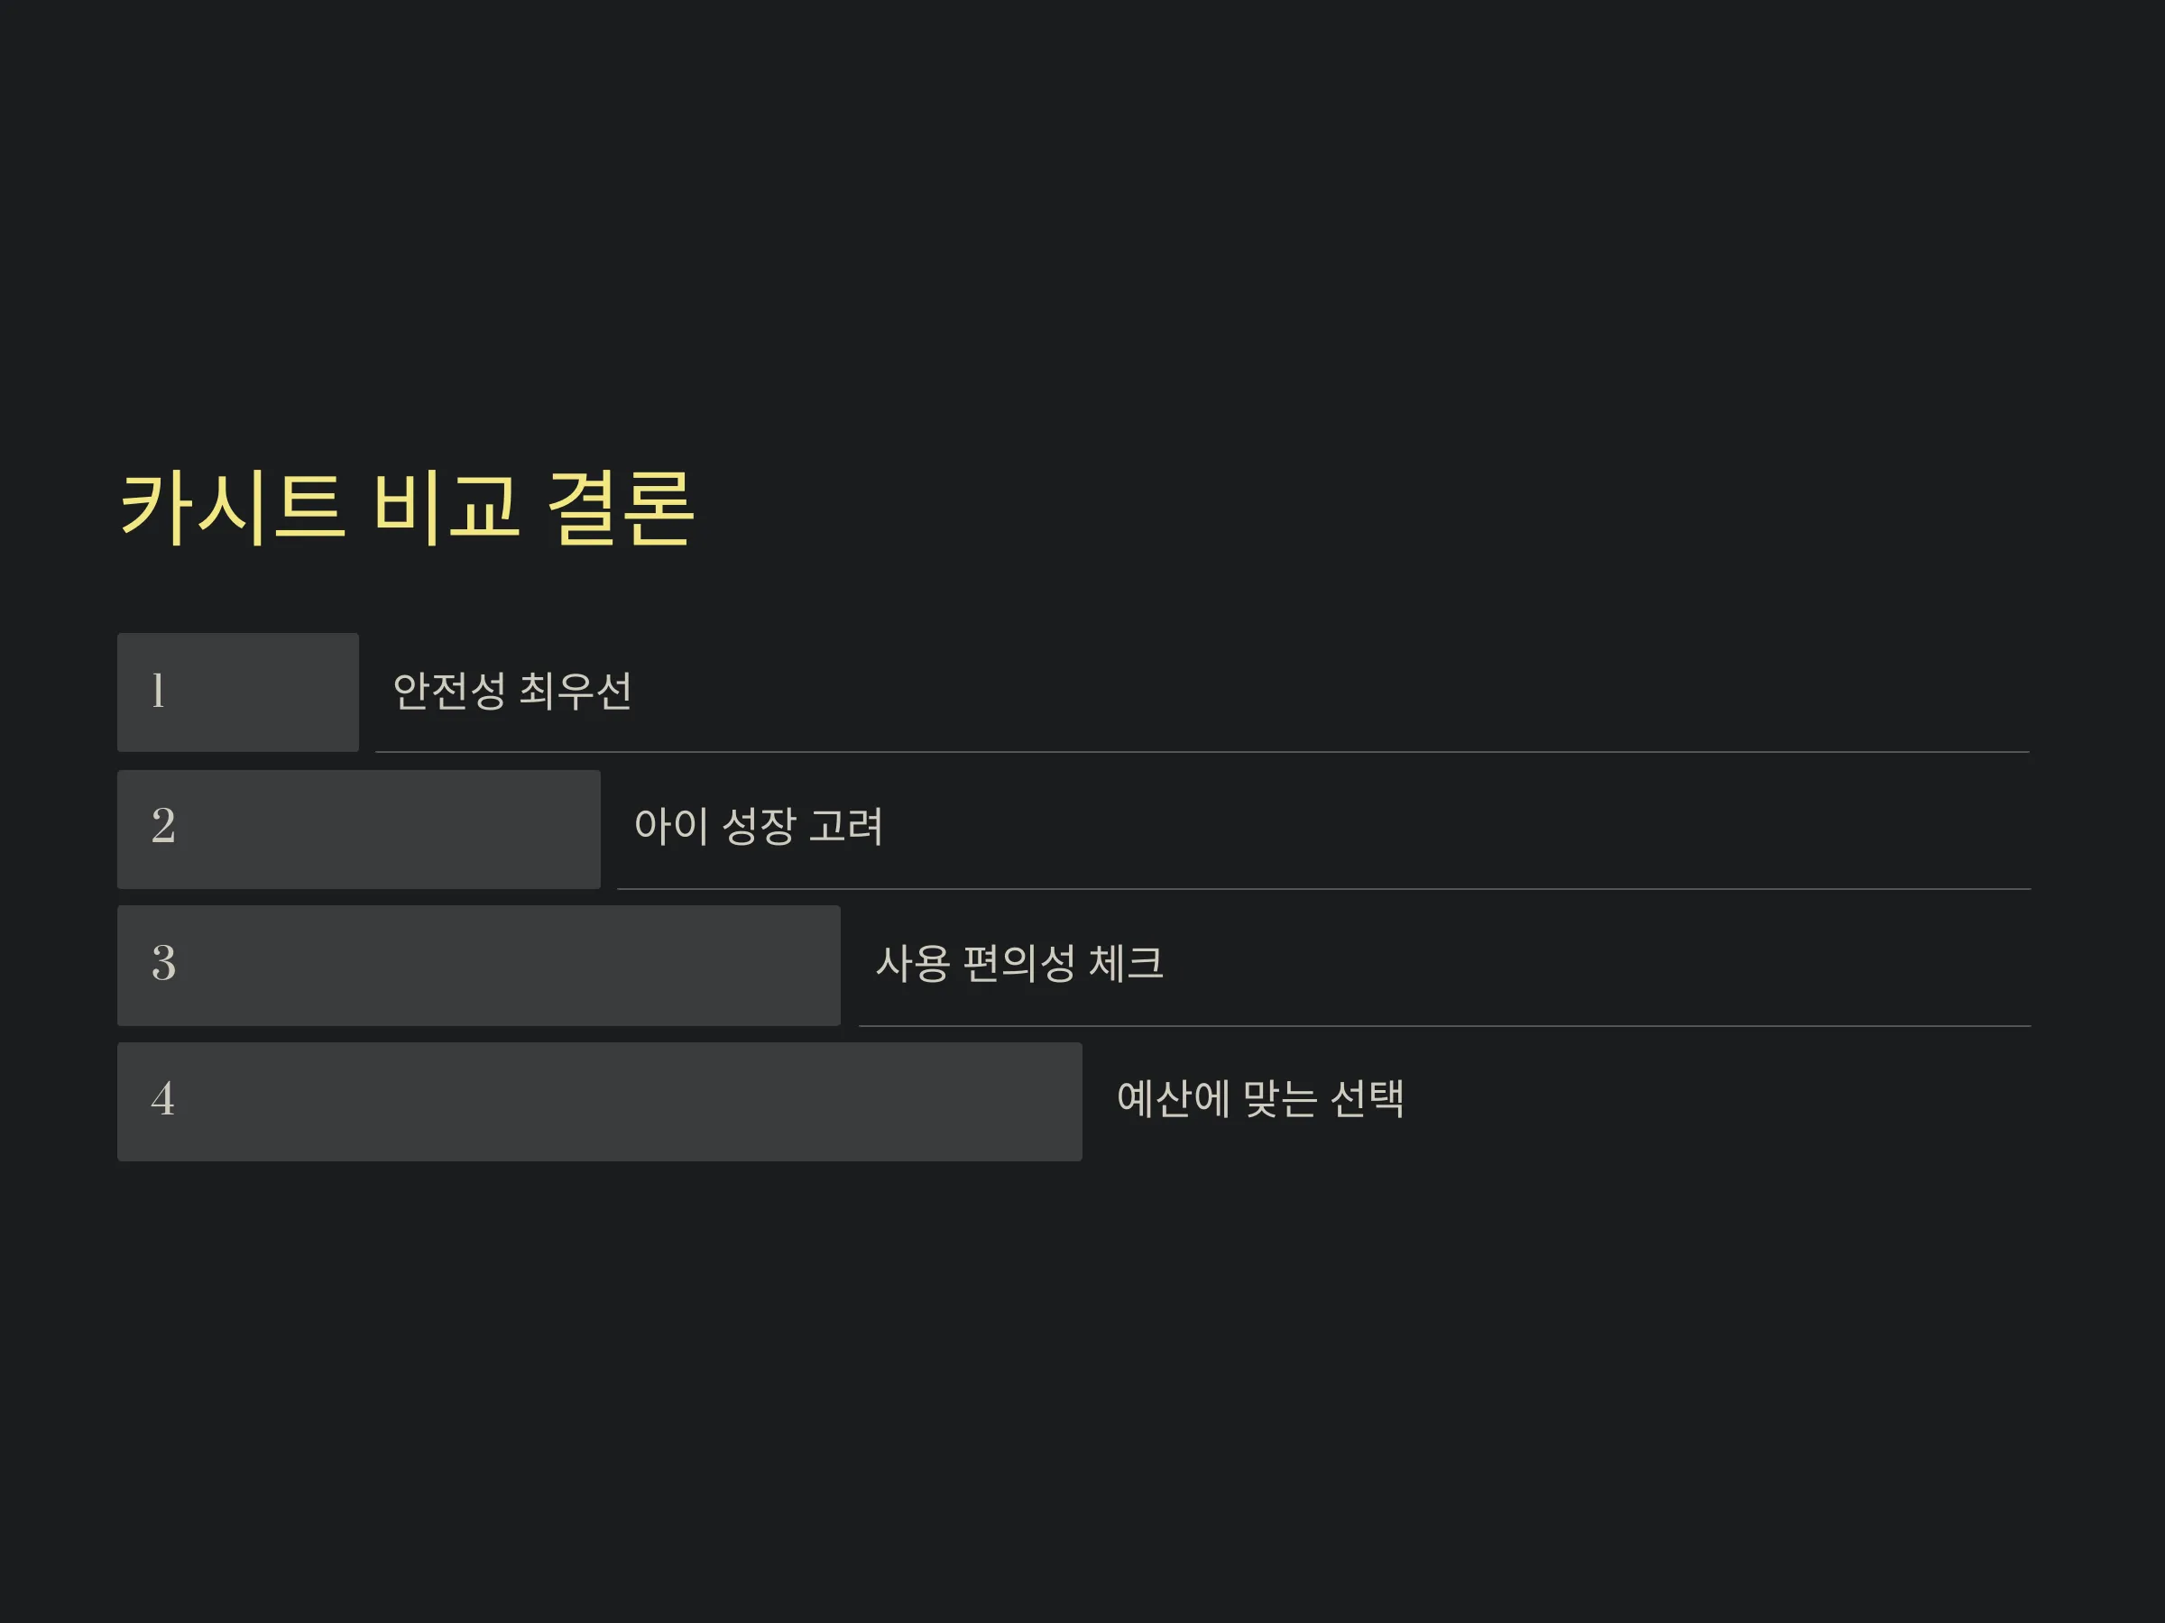Click the text 예산에 맞는 선택

1260,1098
